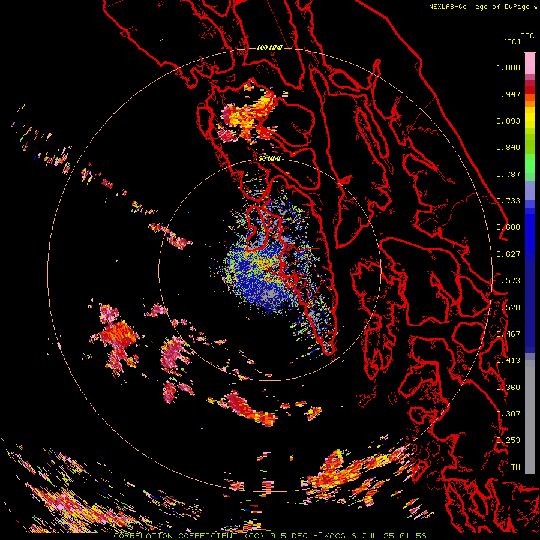Click the [CC] units label
Viewport: 540px width, 540px height.
pyautogui.click(x=512, y=41)
